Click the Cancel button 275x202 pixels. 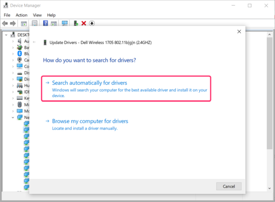pyautogui.click(x=229, y=186)
